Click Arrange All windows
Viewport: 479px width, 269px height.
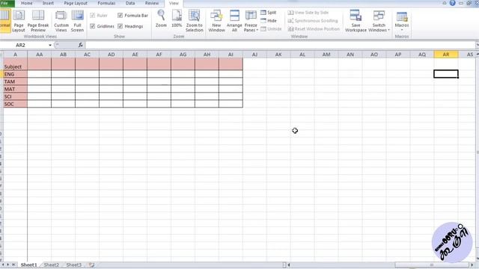coord(234,21)
